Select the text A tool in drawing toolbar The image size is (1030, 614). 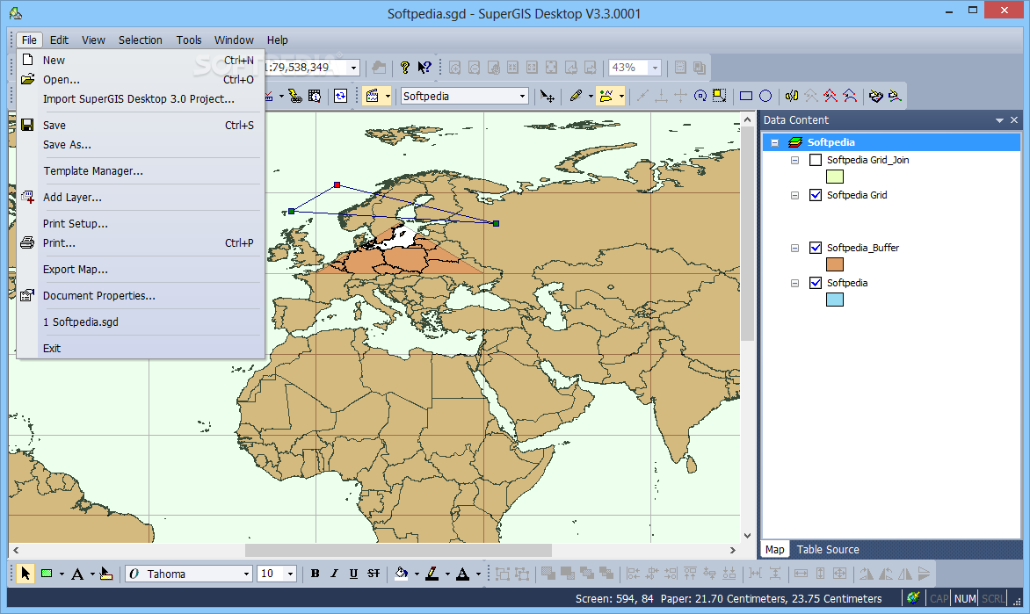(x=76, y=574)
